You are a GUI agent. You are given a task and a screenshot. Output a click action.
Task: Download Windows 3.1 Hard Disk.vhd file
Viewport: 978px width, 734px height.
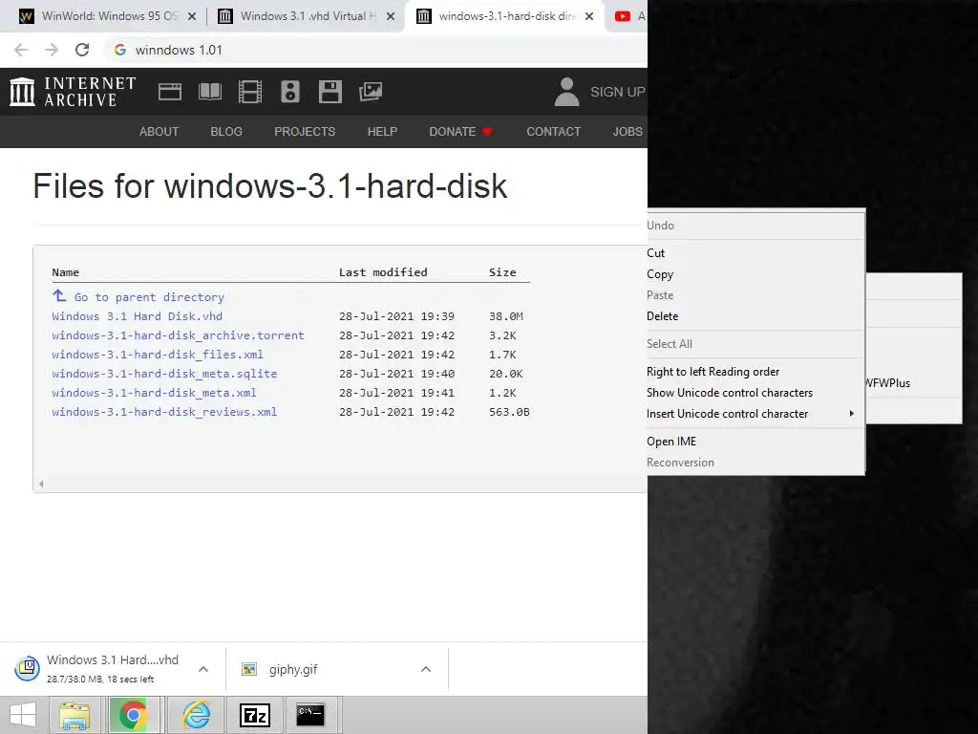coord(138,316)
